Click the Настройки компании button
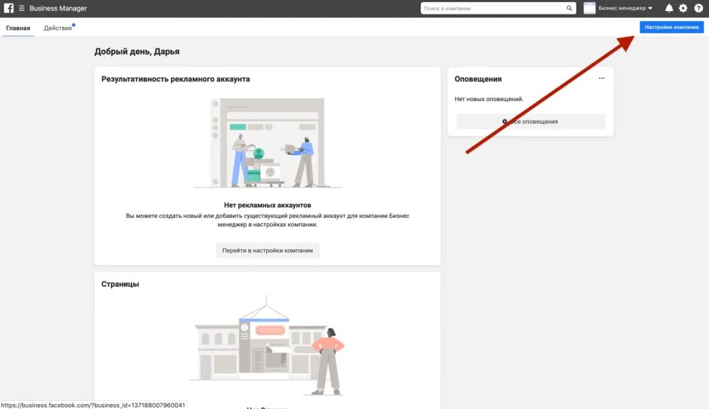The width and height of the screenshot is (709, 409). pyautogui.click(x=672, y=27)
